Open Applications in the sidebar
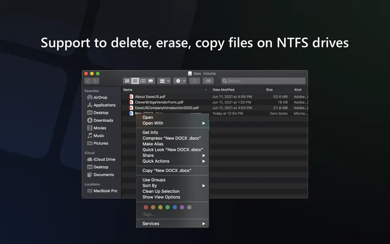The image size is (390, 244). 102,105
